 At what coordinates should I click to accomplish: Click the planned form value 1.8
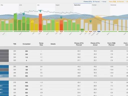pos(111,82)
